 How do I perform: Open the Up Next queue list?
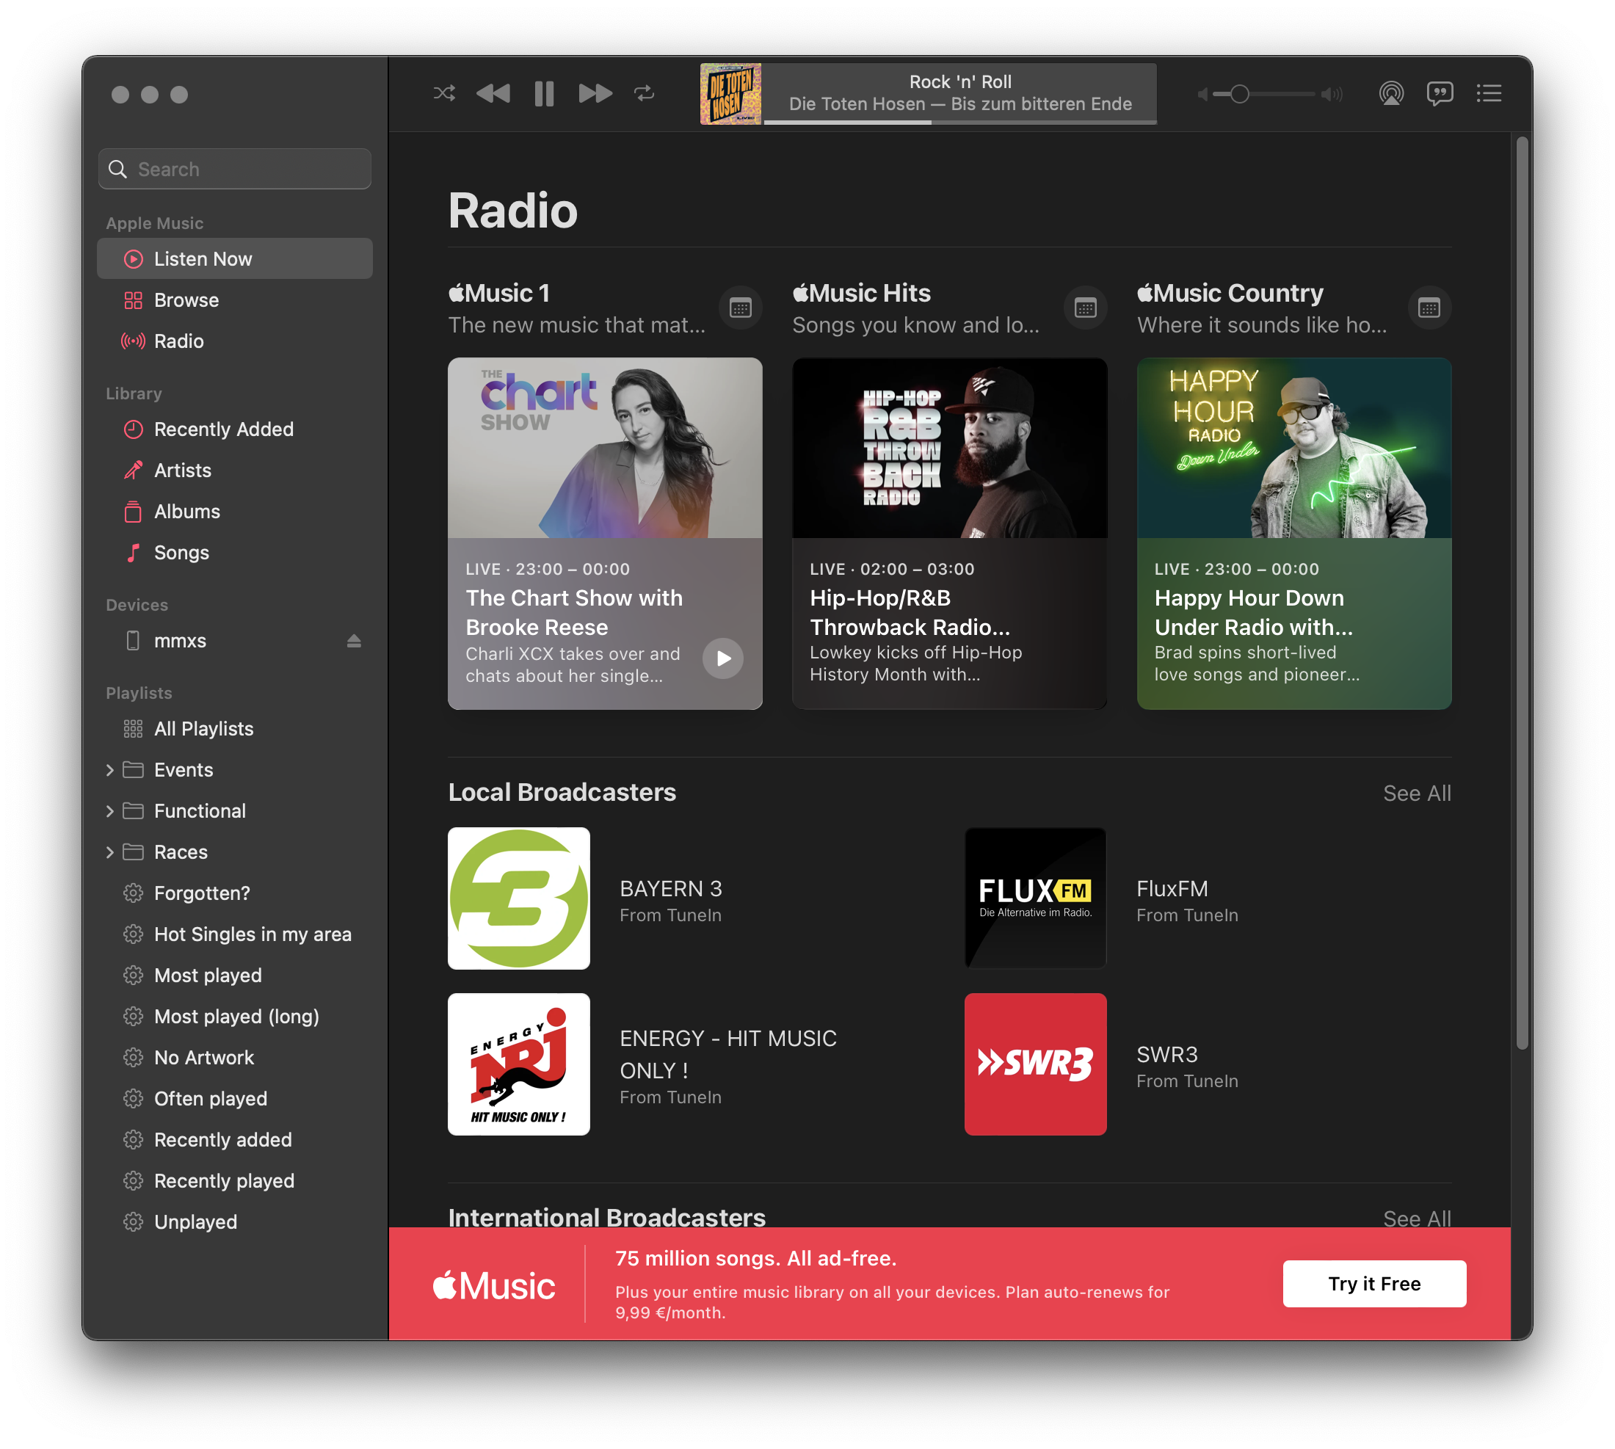[1489, 94]
